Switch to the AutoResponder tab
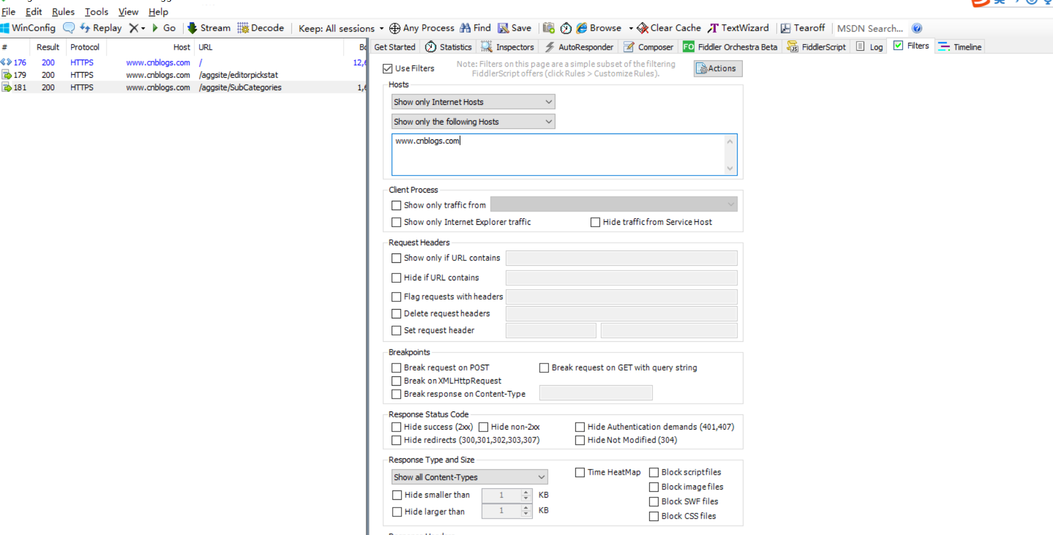Screen dimensions: 1053x535 click(579, 47)
